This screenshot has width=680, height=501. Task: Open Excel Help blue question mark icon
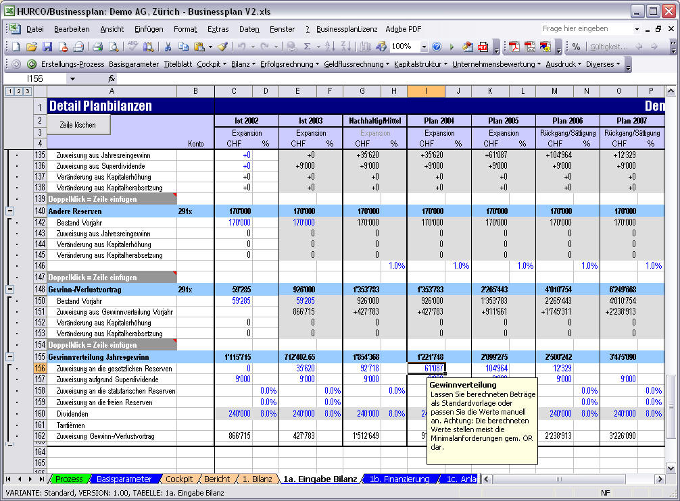pyautogui.click(x=437, y=47)
